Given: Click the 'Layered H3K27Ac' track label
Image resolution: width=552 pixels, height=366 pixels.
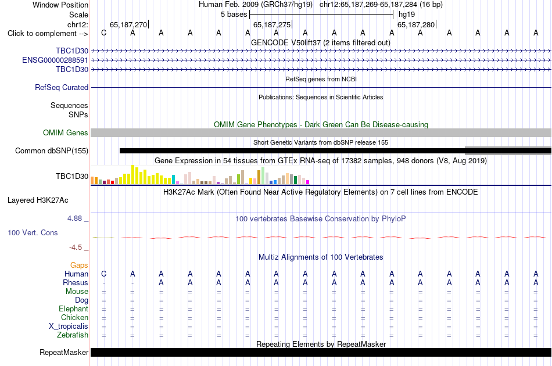Looking at the screenshot, I should [38, 200].
